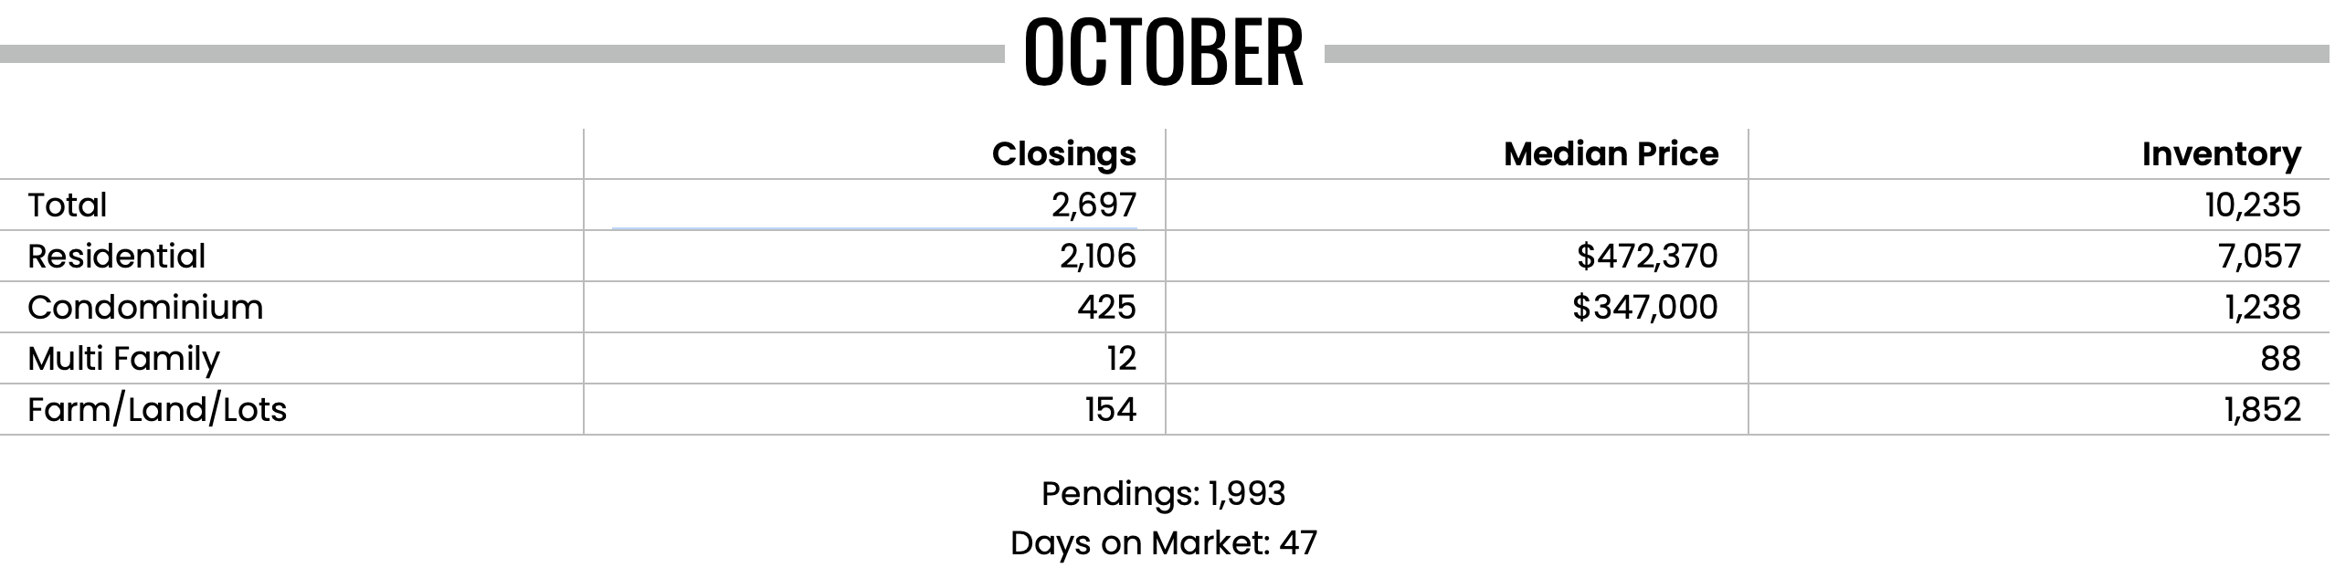The height and width of the screenshot is (568, 2335).
Task: Click the Multi Family closings value 12
Action: tap(1122, 358)
